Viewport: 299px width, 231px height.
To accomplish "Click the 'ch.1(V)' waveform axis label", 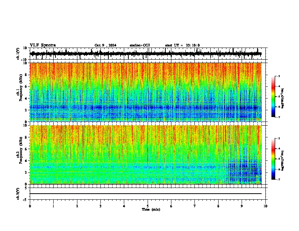I will click(18, 54).
